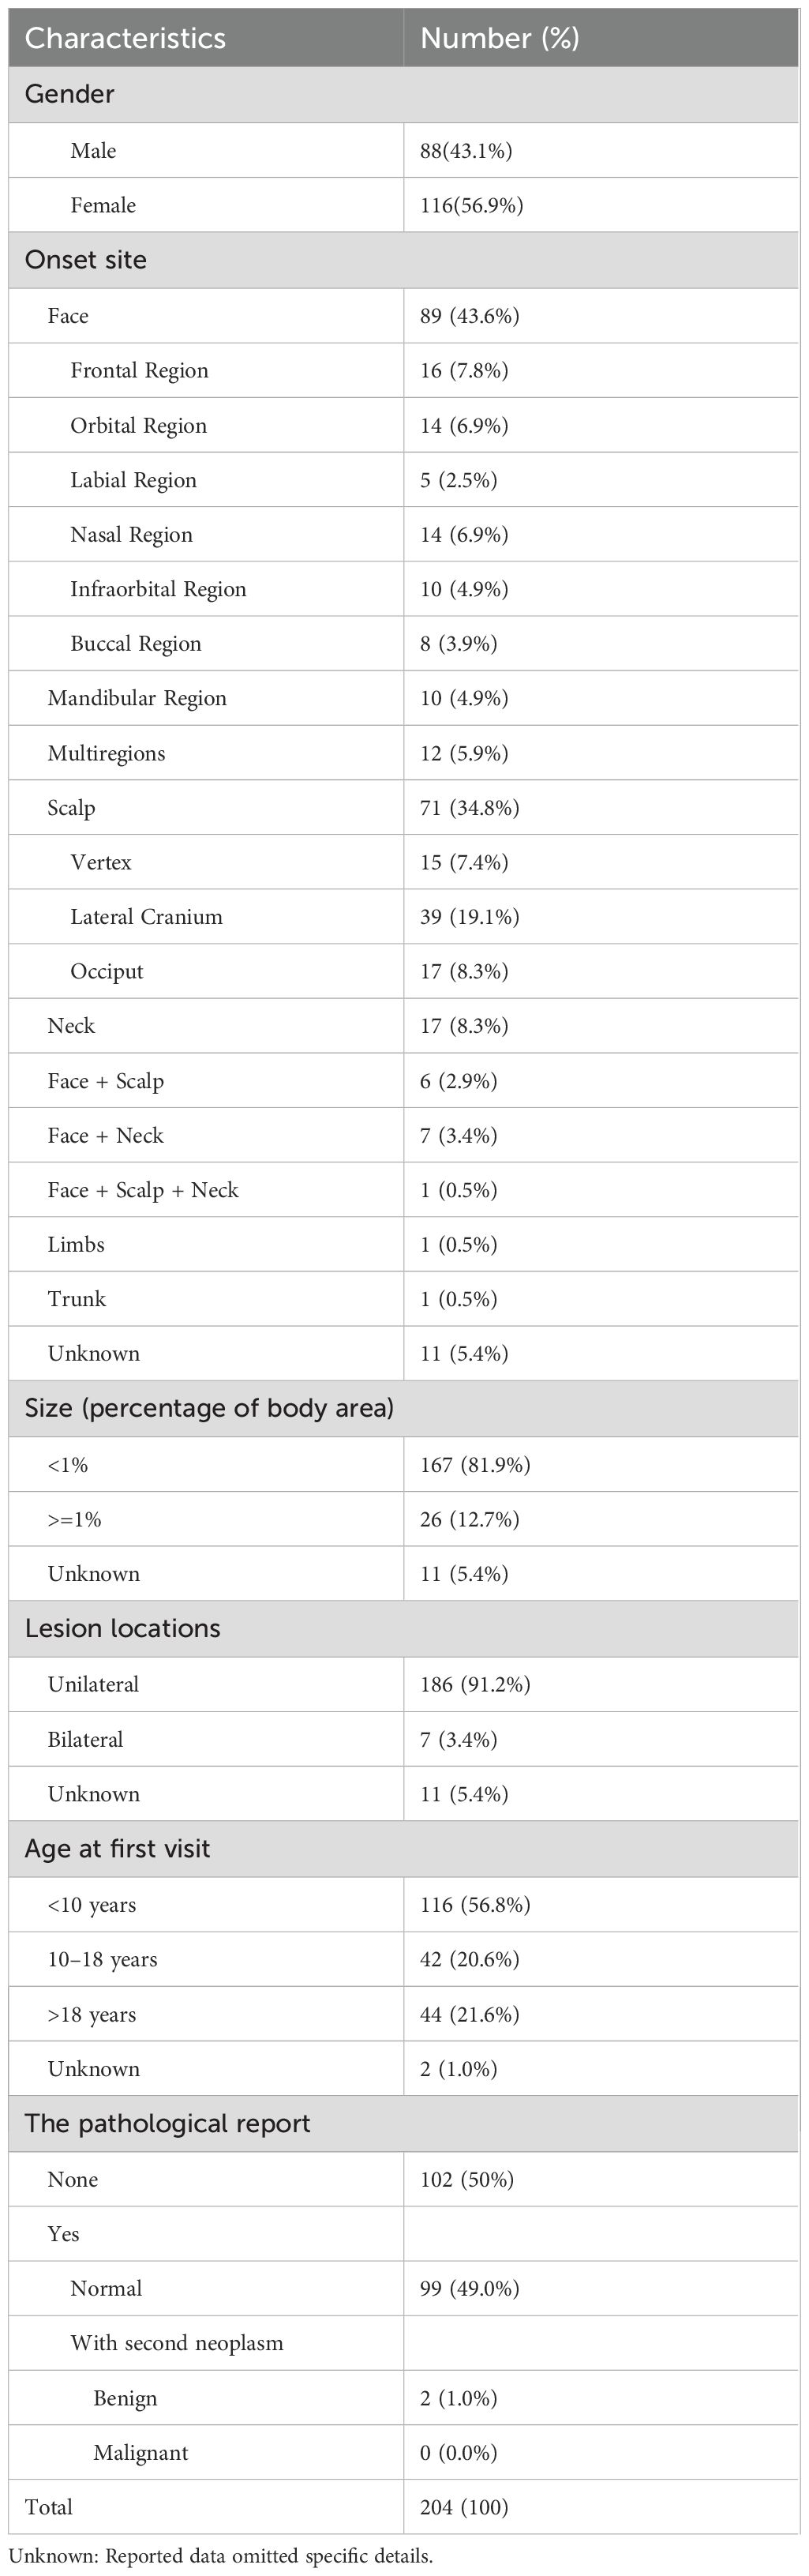The width and height of the screenshot is (809, 2576).
Task: Click the Face + Scalp + Neck row
Action: tap(143, 1190)
